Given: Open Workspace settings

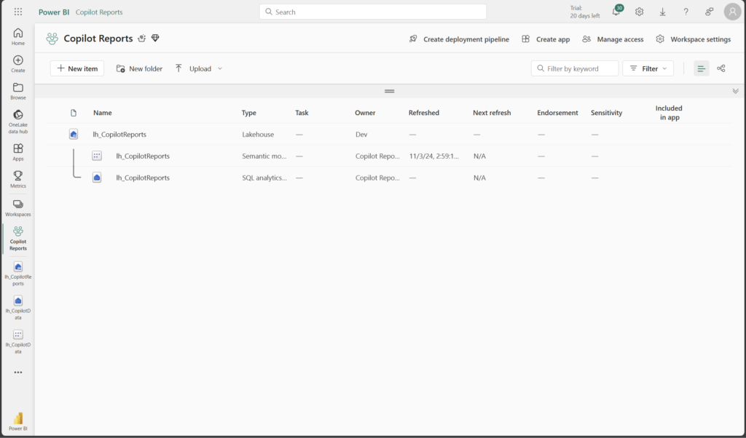Looking at the screenshot, I should (x=694, y=39).
